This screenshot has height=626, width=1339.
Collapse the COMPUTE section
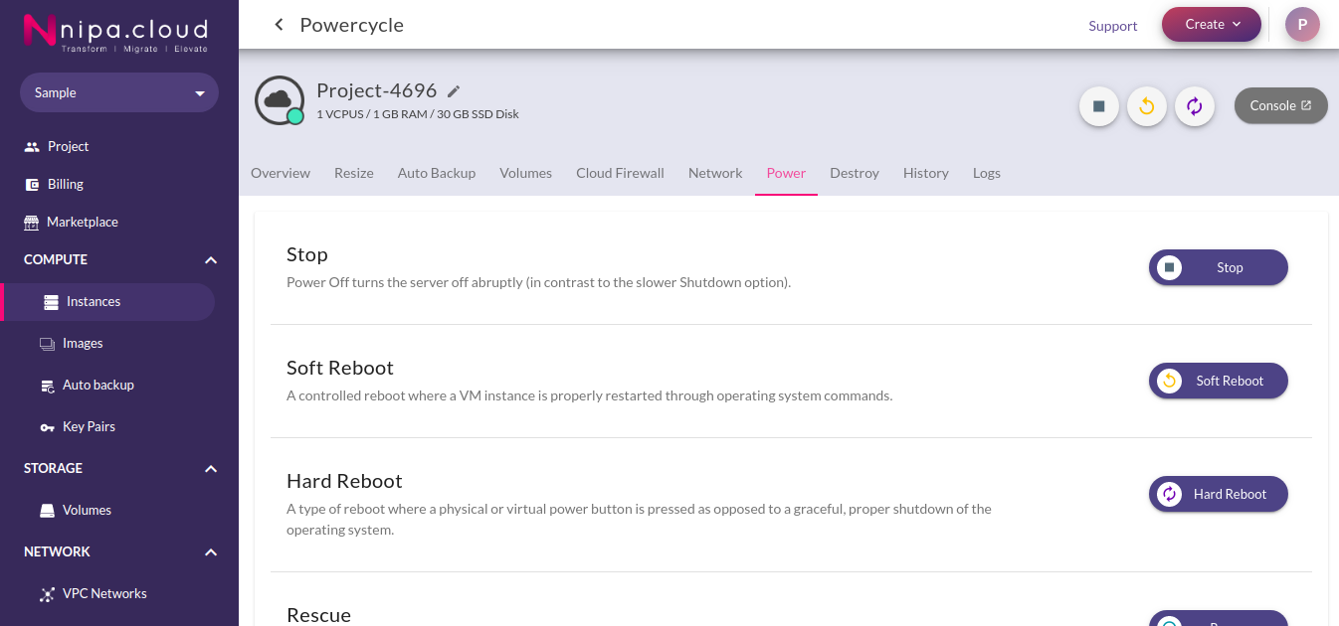pos(211,259)
